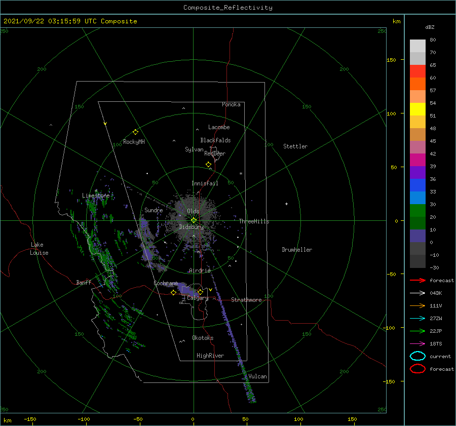Click the yellow radar-site diamond at Olds/Didsbury center
Viewport: 456px width, 426px height.
point(194,220)
